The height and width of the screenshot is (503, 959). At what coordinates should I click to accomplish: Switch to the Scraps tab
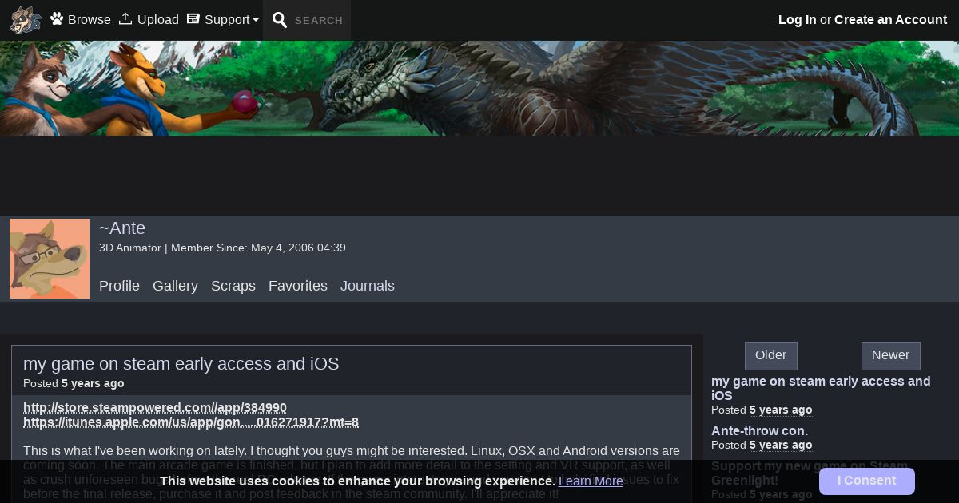coord(233,286)
